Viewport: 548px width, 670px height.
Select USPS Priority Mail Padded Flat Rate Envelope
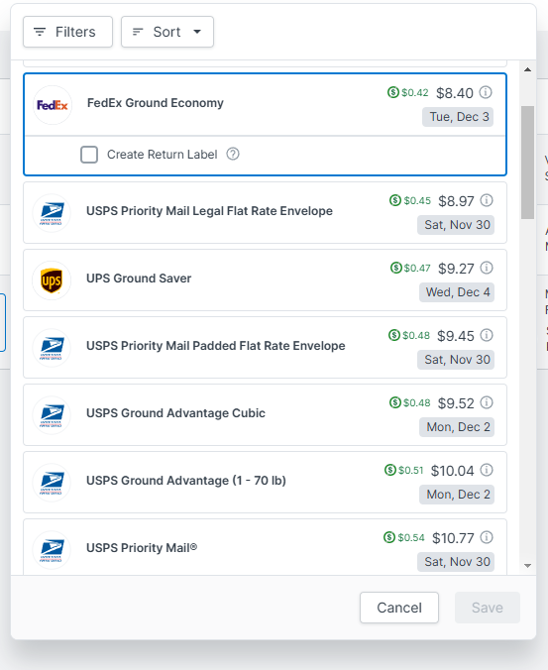[x=265, y=348]
